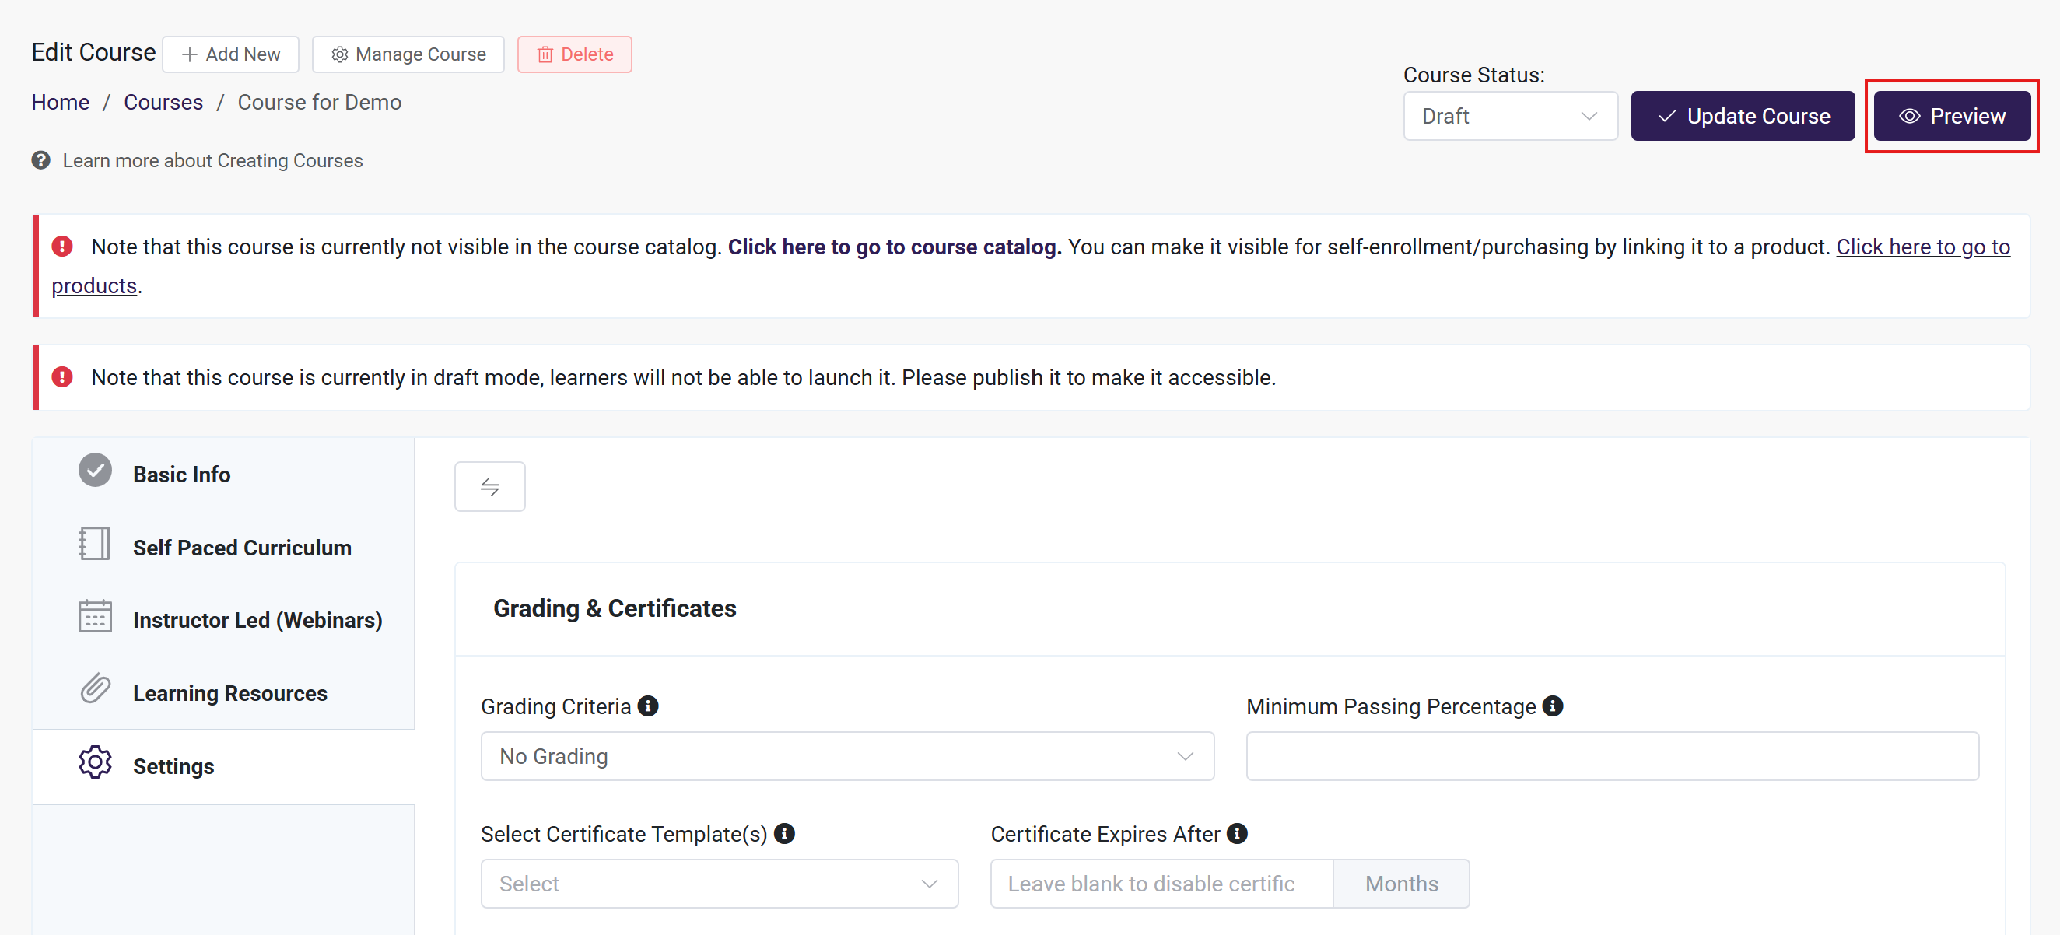Open the Course Status Draft dropdown
The width and height of the screenshot is (2060, 935).
(x=1509, y=116)
